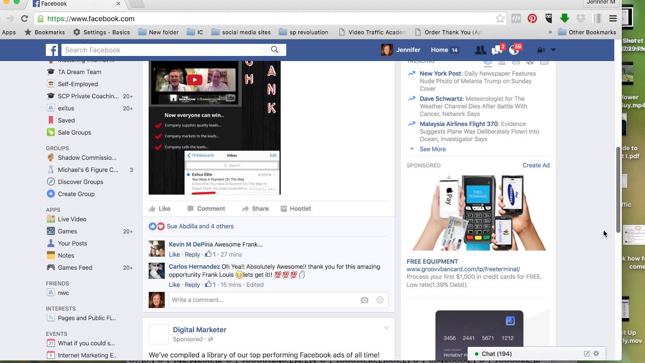
Task: Click inside the Search Facebook field
Action: [161, 49]
